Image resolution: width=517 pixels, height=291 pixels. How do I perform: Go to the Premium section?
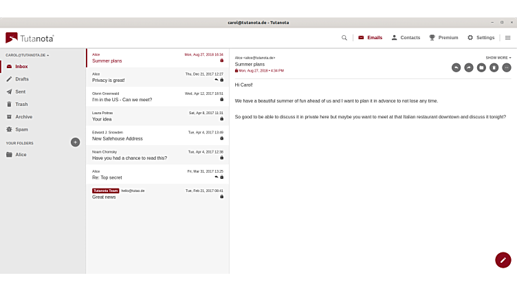pos(443,38)
